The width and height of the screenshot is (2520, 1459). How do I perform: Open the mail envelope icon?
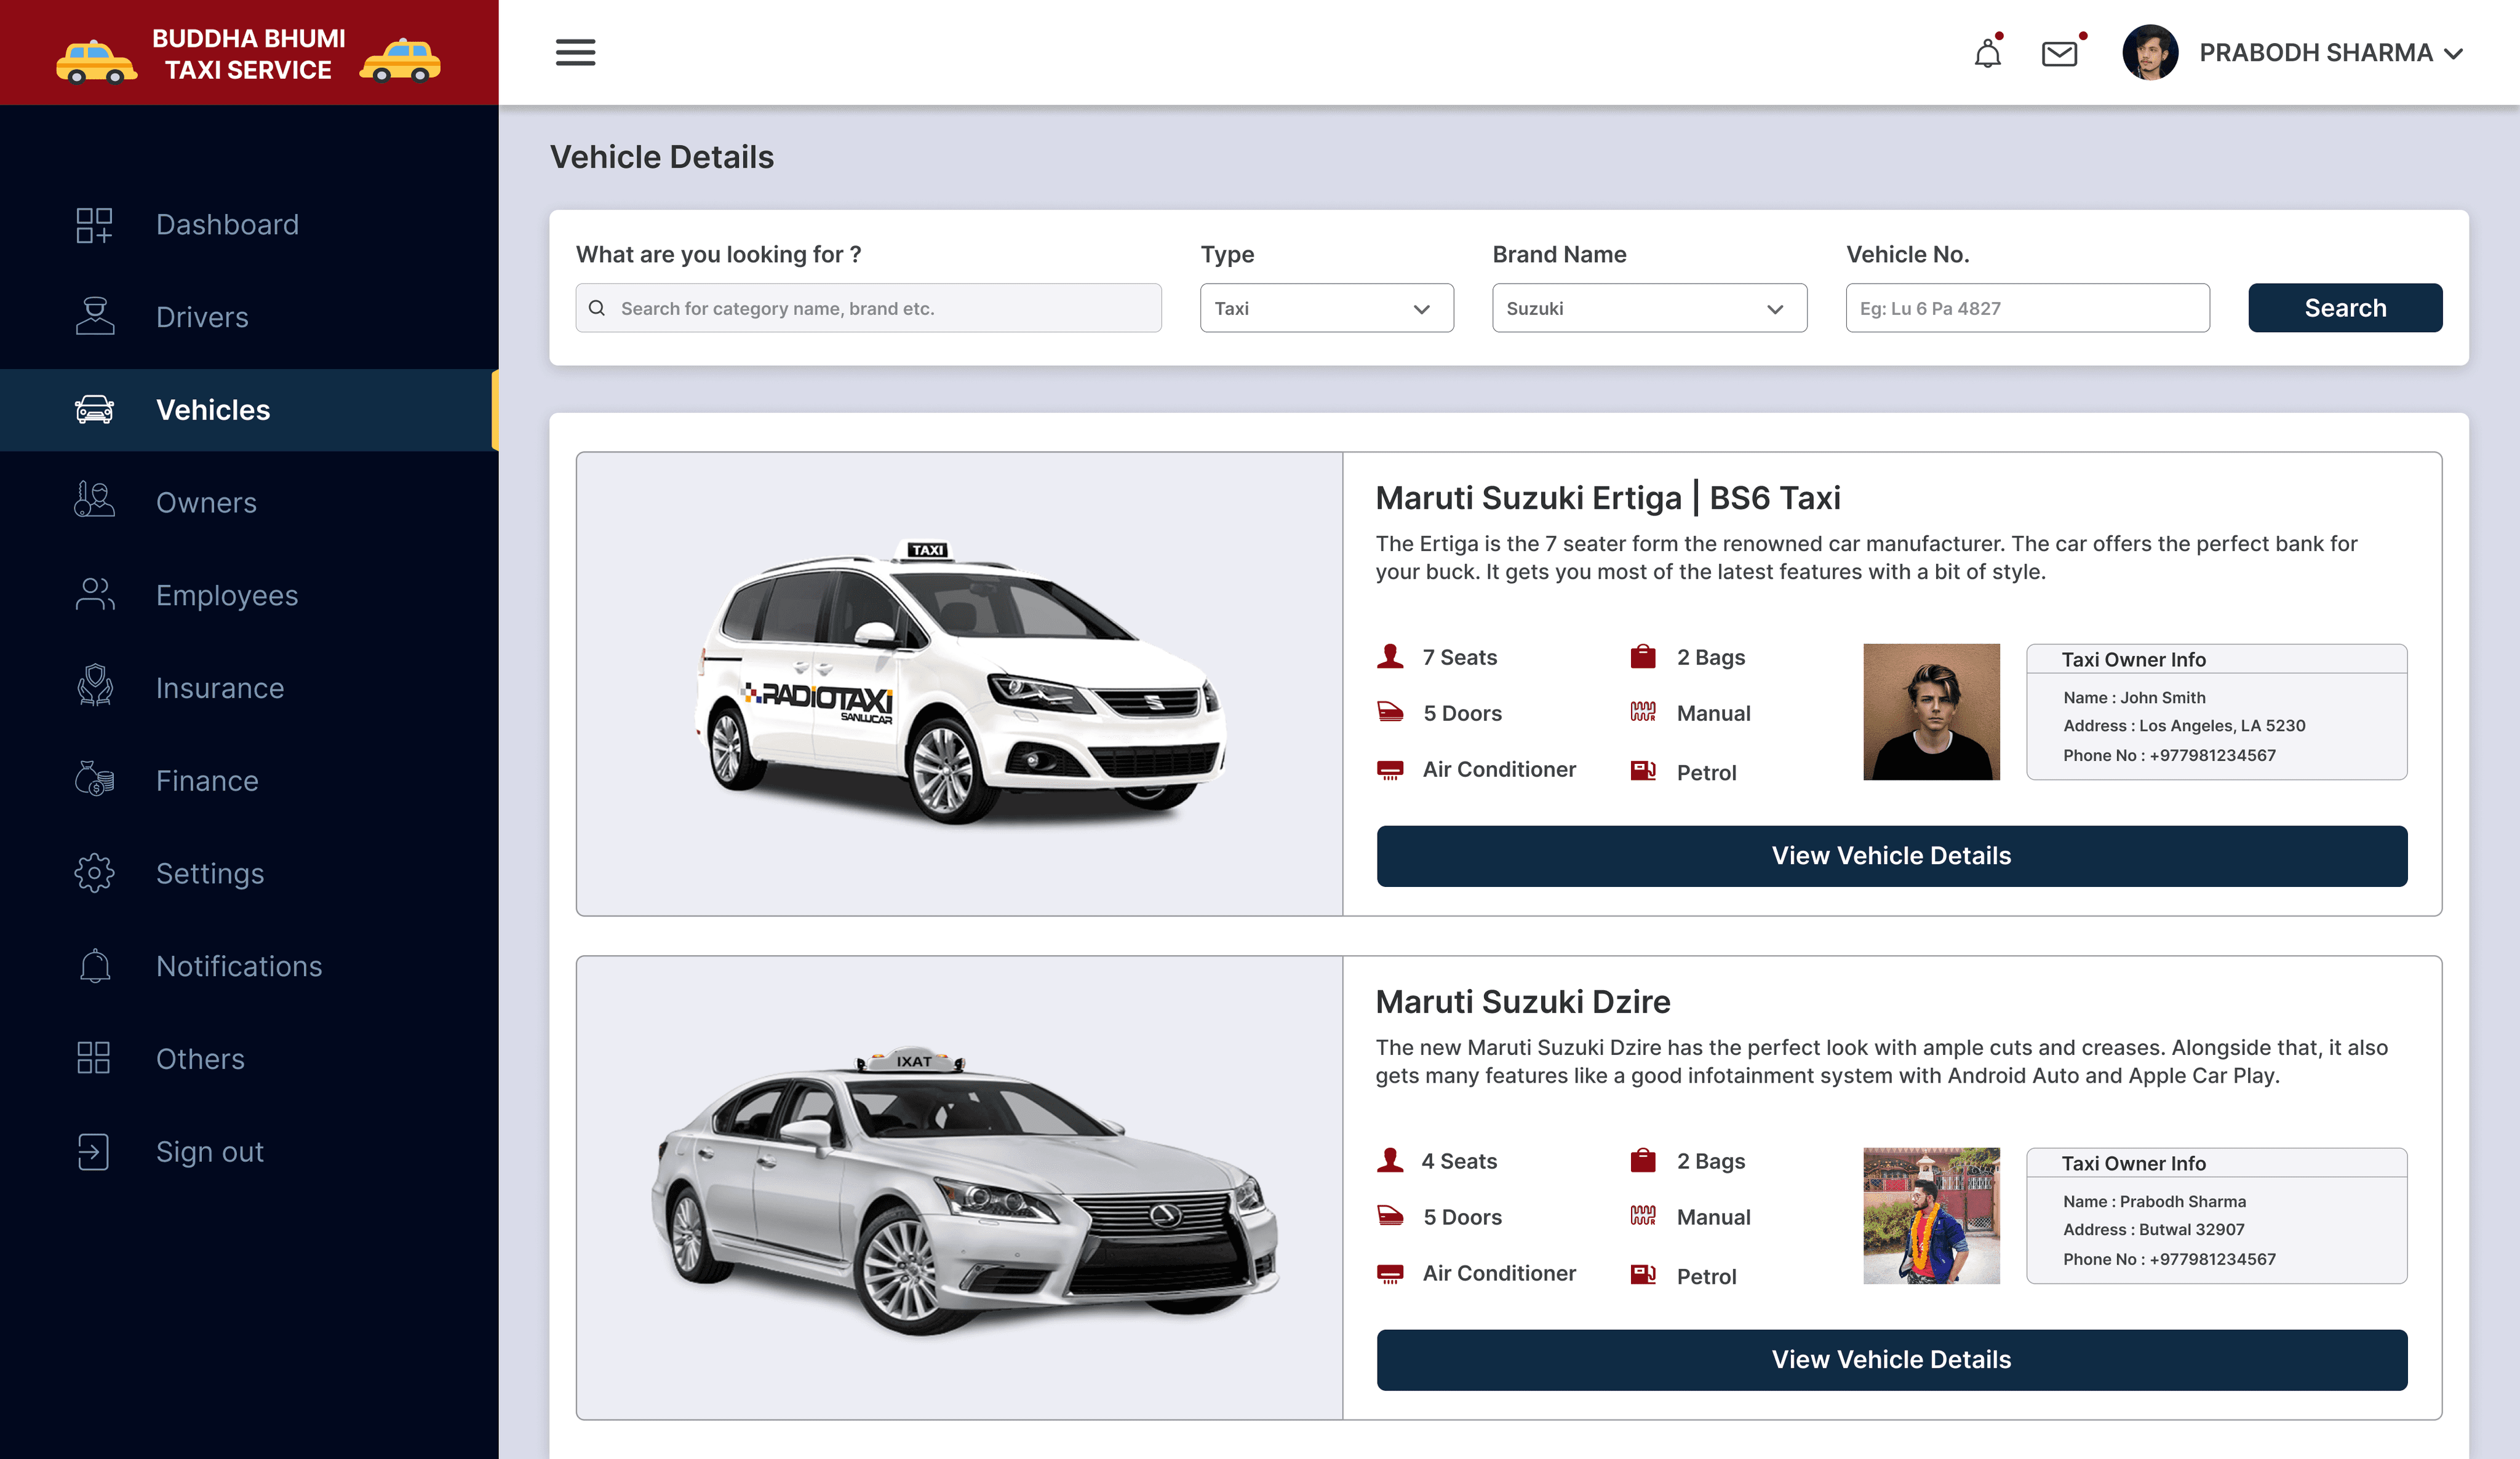(2059, 53)
